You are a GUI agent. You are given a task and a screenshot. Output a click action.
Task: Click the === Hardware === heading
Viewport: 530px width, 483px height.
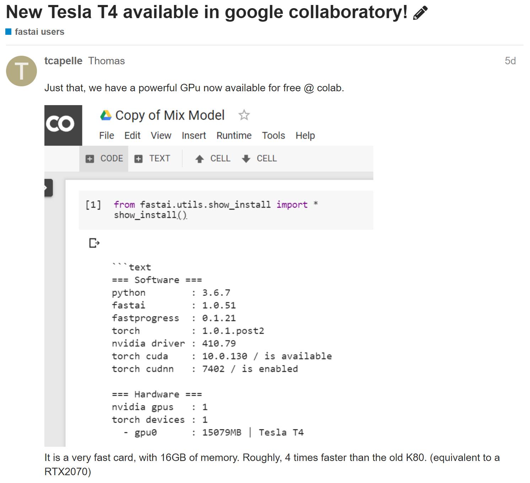tap(157, 395)
